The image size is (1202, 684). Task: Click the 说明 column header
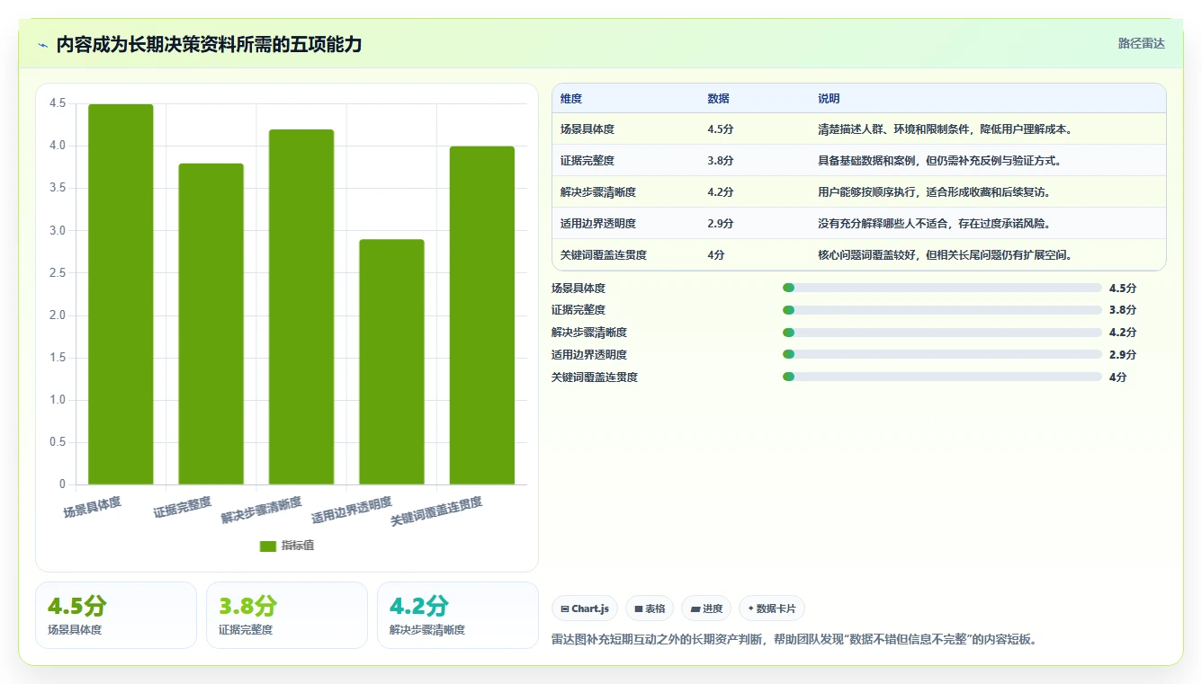829,99
